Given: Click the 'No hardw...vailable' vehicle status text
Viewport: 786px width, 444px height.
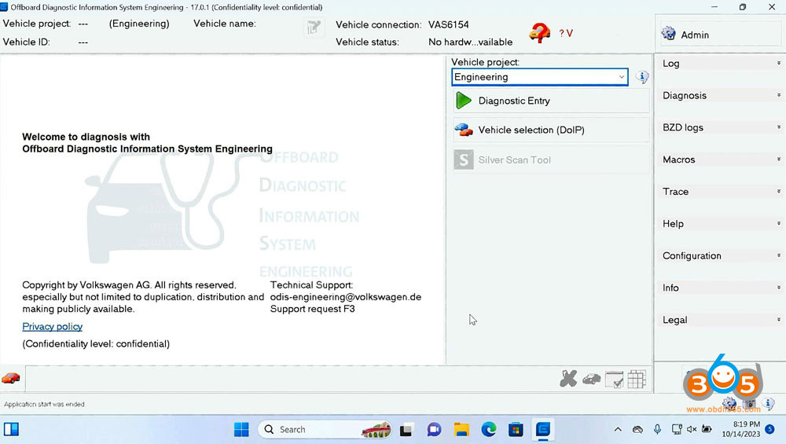Looking at the screenshot, I should 470,42.
